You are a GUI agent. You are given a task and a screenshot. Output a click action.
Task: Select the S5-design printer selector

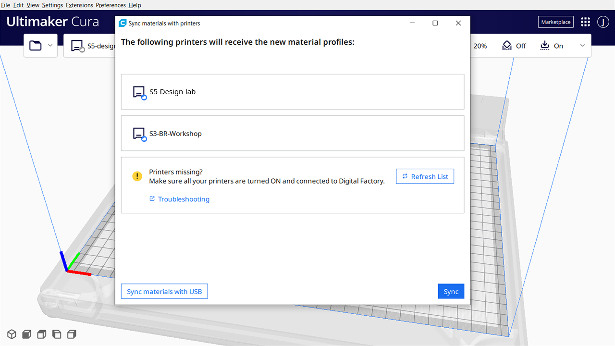tap(89, 46)
